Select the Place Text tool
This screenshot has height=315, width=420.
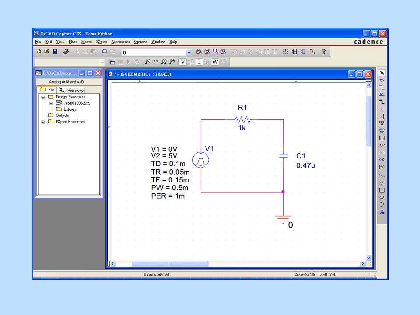point(381,212)
